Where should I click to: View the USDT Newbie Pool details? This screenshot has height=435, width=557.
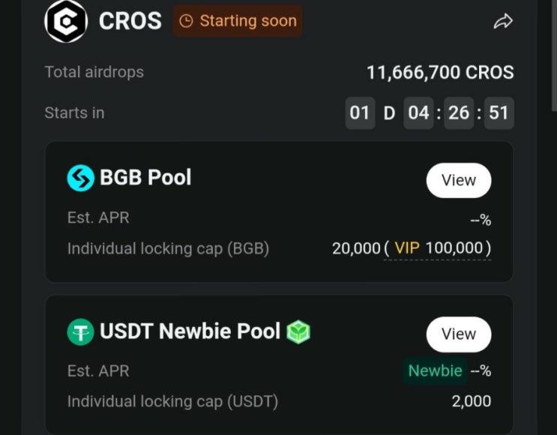(x=459, y=334)
